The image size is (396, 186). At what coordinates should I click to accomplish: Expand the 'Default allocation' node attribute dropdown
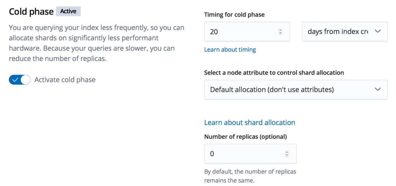(290, 89)
